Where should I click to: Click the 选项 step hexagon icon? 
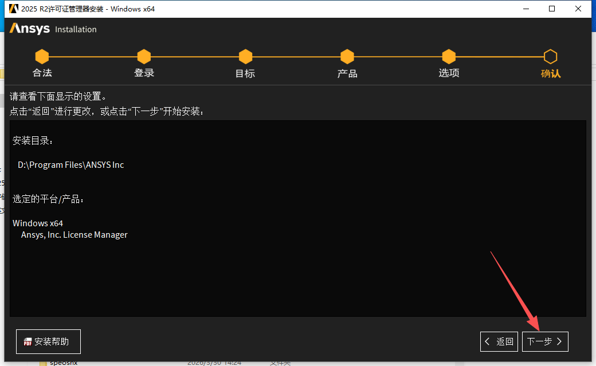point(449,57)
